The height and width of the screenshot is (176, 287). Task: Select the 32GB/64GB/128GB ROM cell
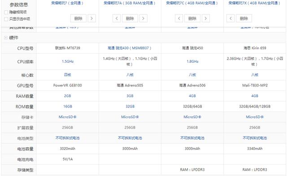click(255, 107)
